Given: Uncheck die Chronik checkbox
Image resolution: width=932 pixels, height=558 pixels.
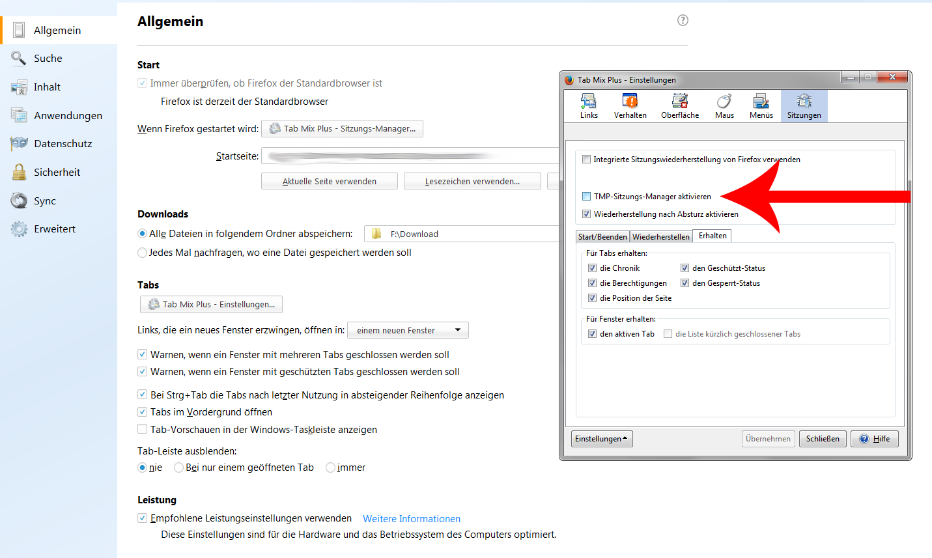Looking at the screenshot, I should tap(592, 268).
